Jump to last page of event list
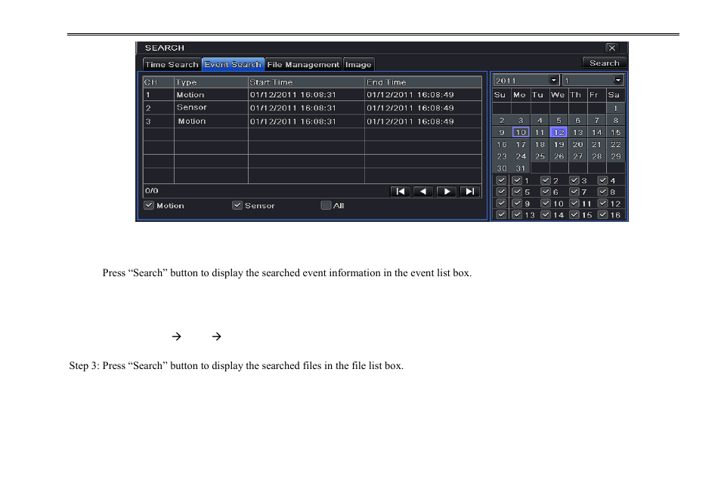721x480 pixels. (470, 192)
